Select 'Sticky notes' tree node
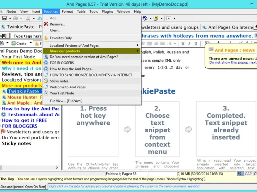The width and height of the screenshot is (257, 192). [16, 143]
